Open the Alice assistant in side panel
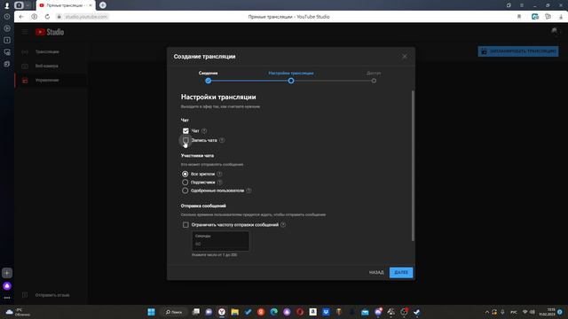This screenshot has width=568, height=319. coord(7,286)
